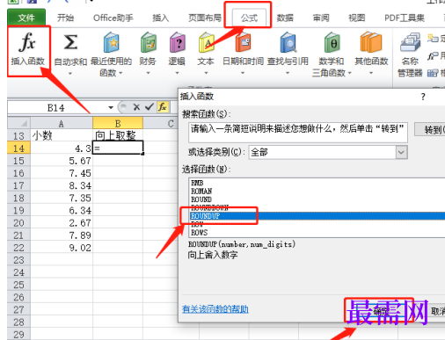Click the formula bar confirm checkmark icon
This screenshot has width=445, height=340.
tap(150, 107)
